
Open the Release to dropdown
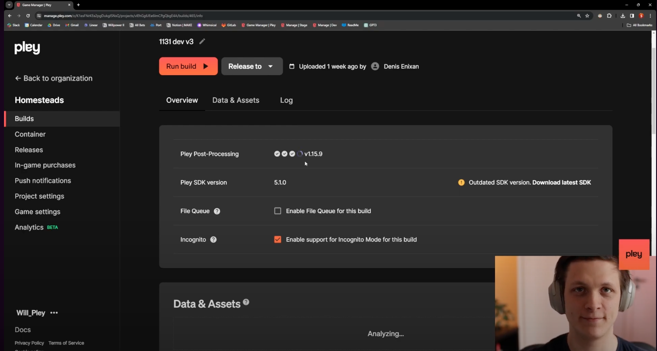252,66
